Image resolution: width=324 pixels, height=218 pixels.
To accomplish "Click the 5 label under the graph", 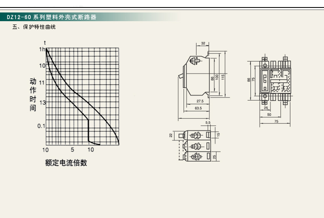I will (x=72, y=149).
